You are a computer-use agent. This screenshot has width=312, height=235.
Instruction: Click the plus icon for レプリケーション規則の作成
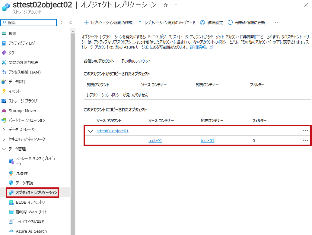click(86, 23)
